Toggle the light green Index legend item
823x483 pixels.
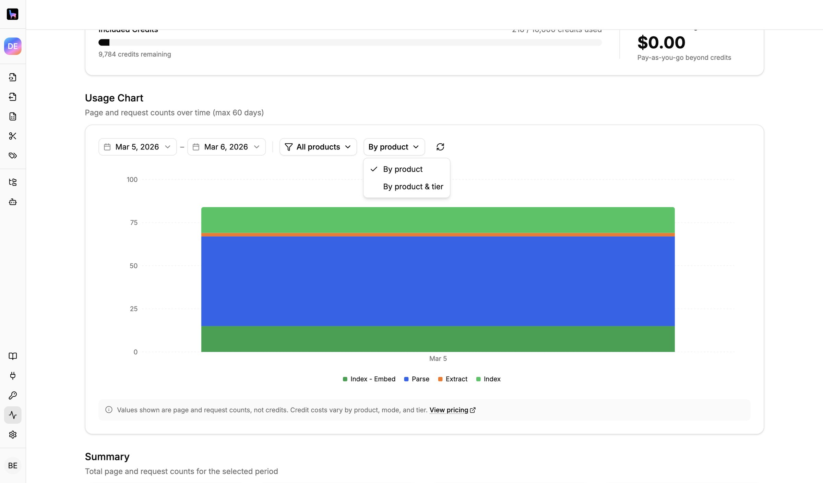point(488,379)
